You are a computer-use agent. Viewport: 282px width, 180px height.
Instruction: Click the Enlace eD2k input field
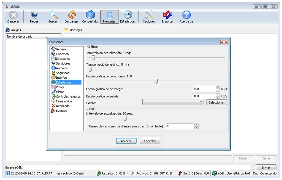(137, 167)
